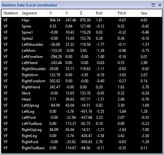
Task: Close the Skeleton Data panel
Action: click(x=160, y=5)
